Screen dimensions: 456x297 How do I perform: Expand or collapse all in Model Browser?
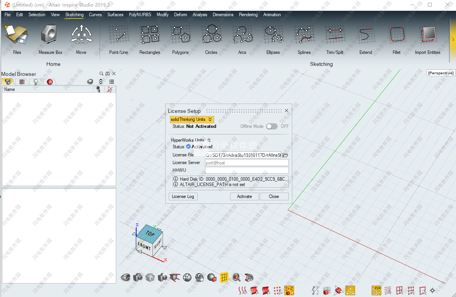pos(101,82)
